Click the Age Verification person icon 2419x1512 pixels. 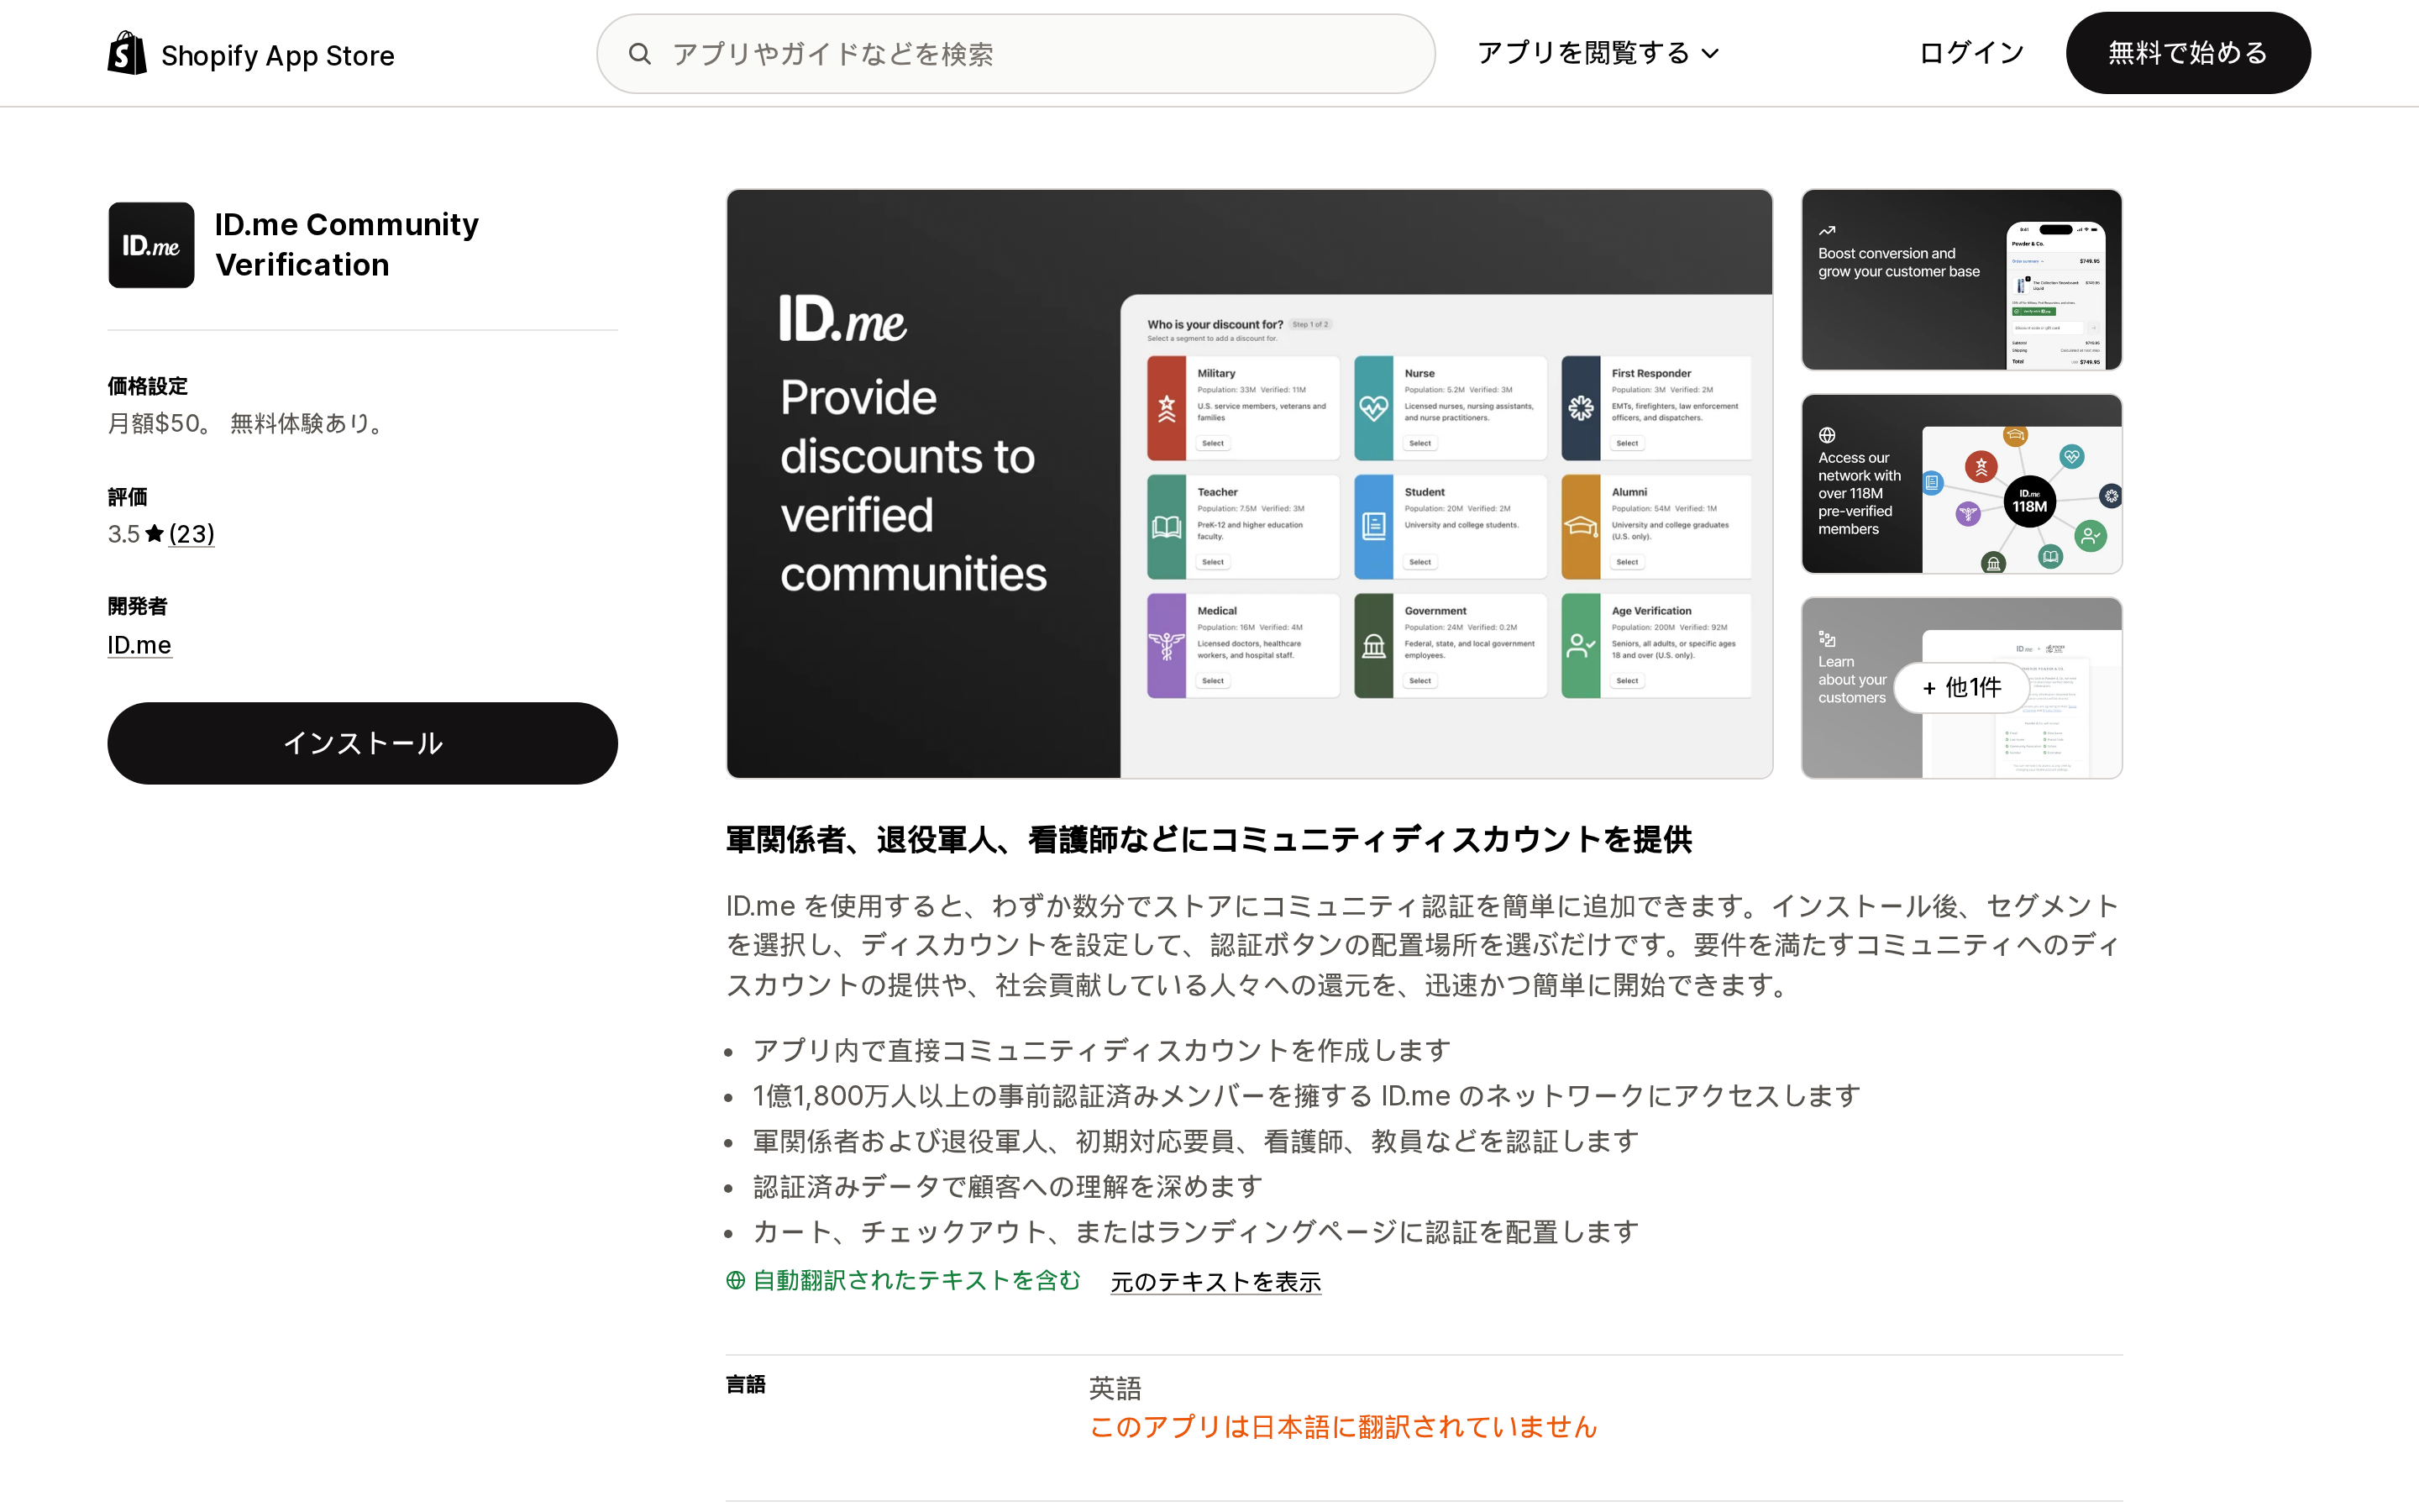click(x=1581, y=646)
